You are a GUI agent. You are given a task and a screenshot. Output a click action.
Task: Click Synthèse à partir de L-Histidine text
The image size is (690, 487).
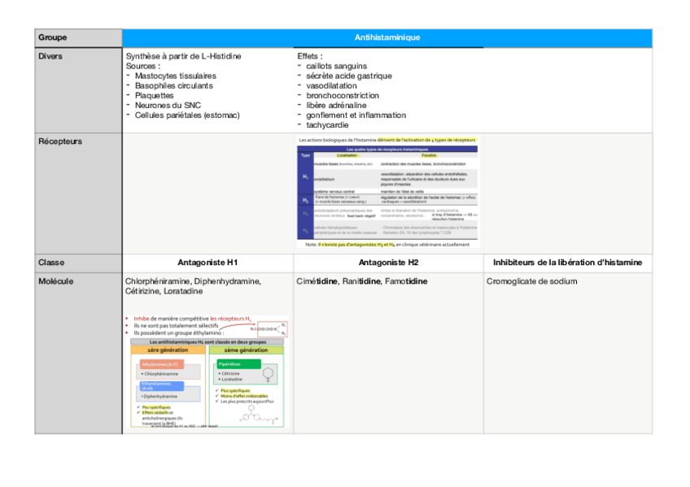click(x=183, y=56)
